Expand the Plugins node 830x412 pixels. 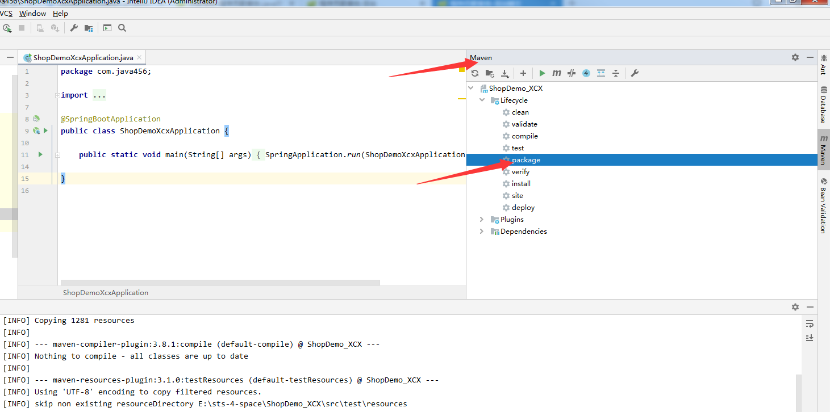point(482,220)
